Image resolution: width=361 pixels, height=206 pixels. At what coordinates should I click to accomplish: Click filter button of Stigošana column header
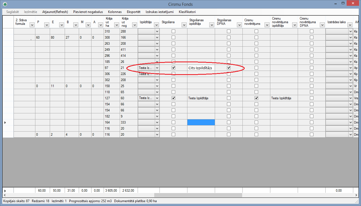tap(184, 25)
